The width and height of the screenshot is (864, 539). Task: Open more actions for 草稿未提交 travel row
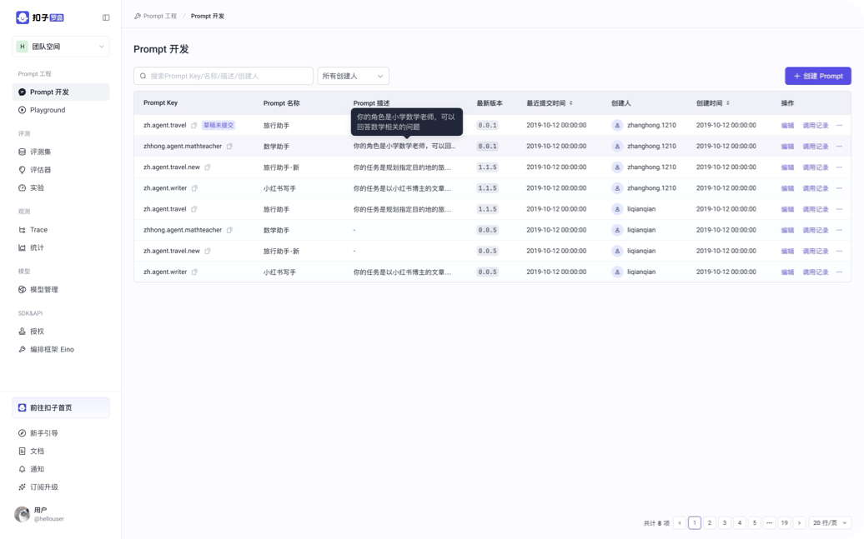(x=839, y=126)
